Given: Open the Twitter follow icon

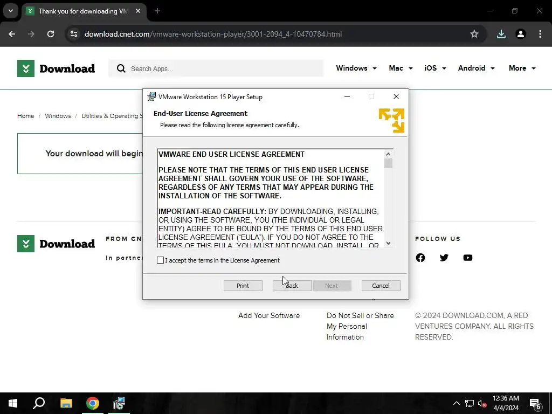Looking at the screenshot, I should pos(444,258).
